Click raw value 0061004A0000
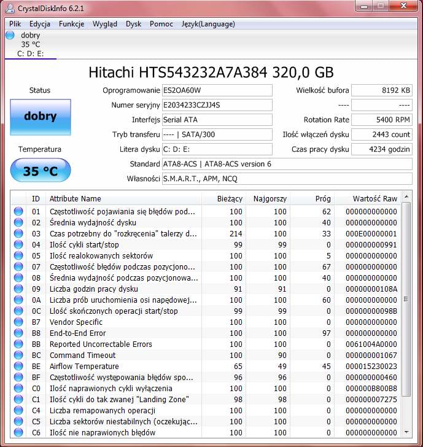 coord(371,344)
